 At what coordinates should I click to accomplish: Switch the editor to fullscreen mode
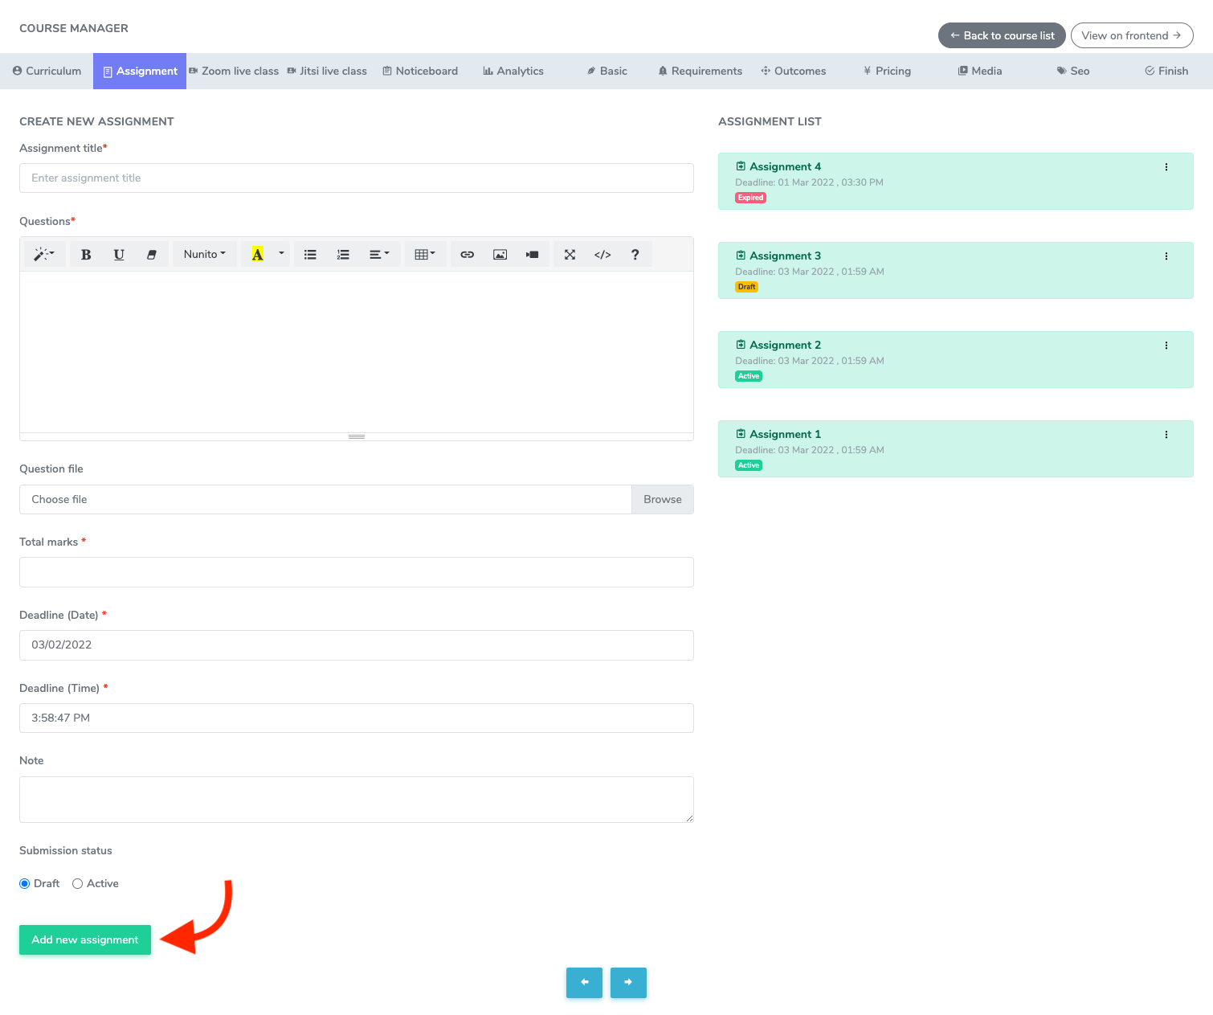click(570, 255)
